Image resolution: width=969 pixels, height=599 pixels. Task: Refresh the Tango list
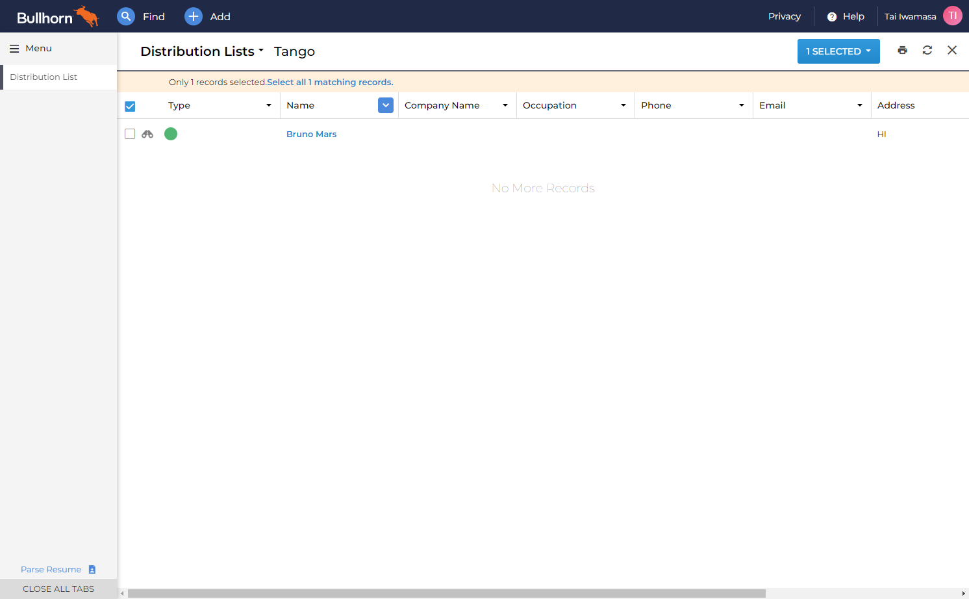click(x=927, y=50)
